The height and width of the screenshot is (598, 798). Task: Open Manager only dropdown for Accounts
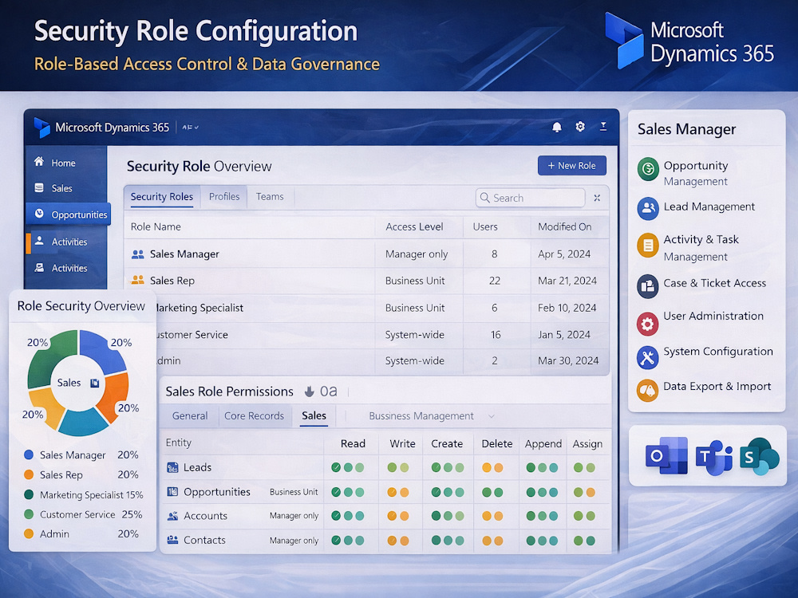(x=294, y=516)
